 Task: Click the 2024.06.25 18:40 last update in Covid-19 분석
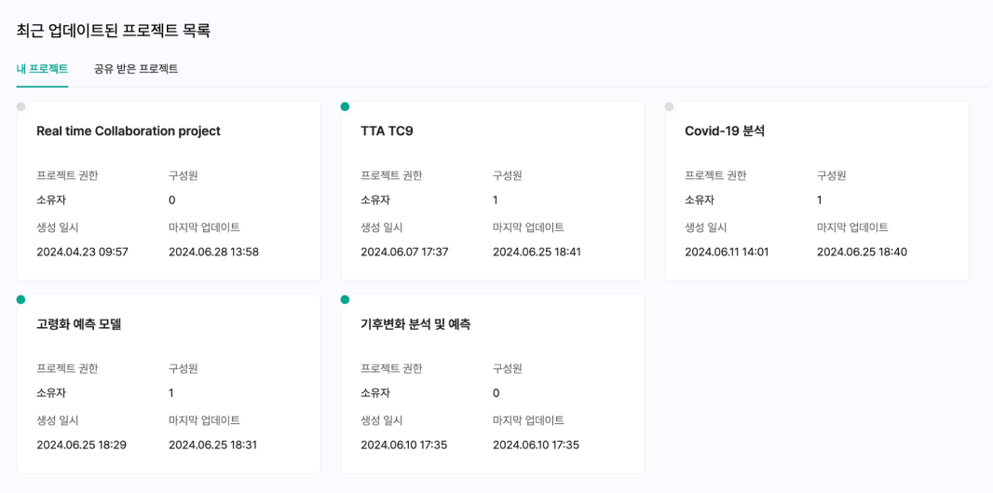(x=862, y=252)
